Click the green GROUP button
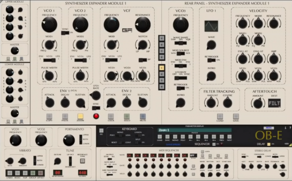 (33, 173)
